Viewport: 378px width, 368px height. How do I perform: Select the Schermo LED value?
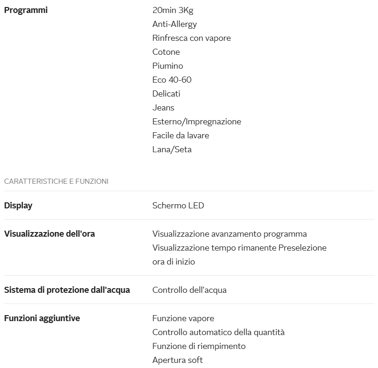[178, 205]
